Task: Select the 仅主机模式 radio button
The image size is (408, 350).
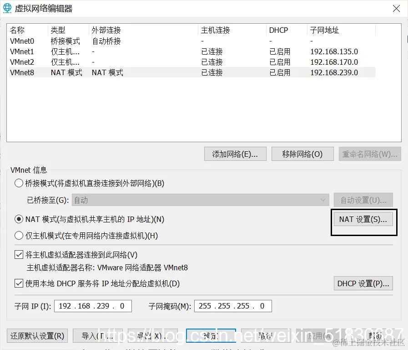Action: point(19,236)
